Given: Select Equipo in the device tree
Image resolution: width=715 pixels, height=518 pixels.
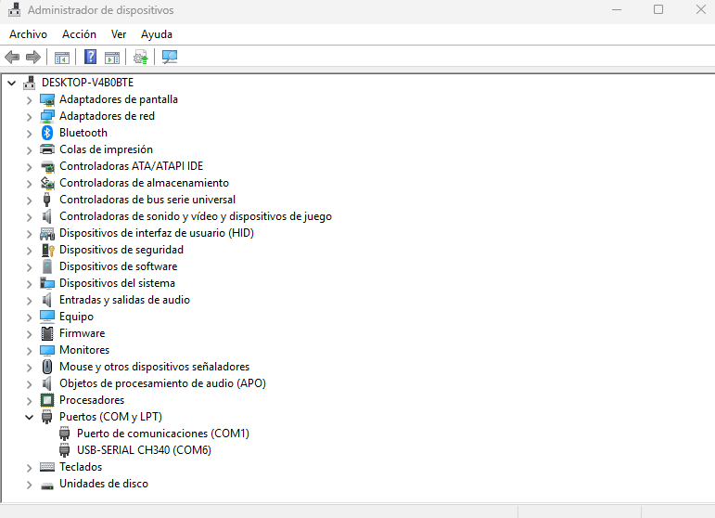Looking at the screenshot, I should point(76,317).
